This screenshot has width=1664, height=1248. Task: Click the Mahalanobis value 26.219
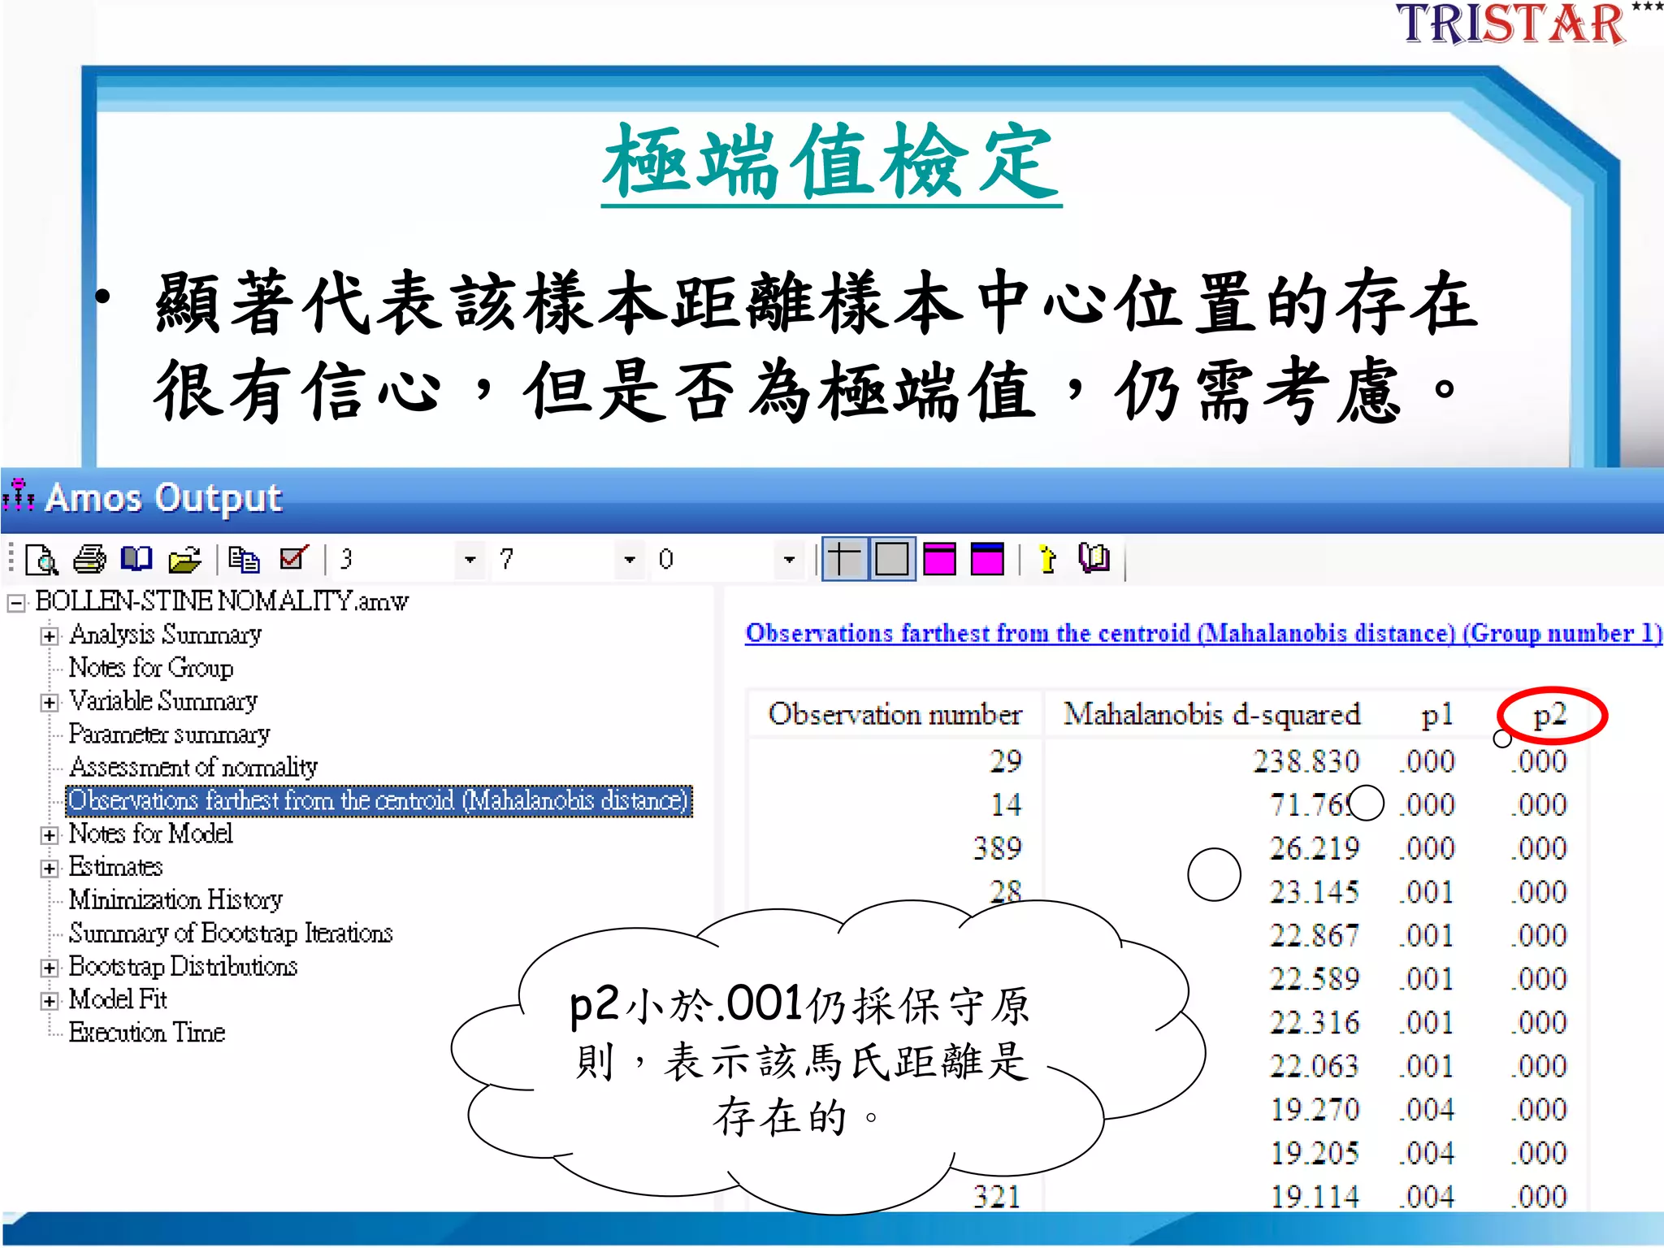click(1314, 849)
